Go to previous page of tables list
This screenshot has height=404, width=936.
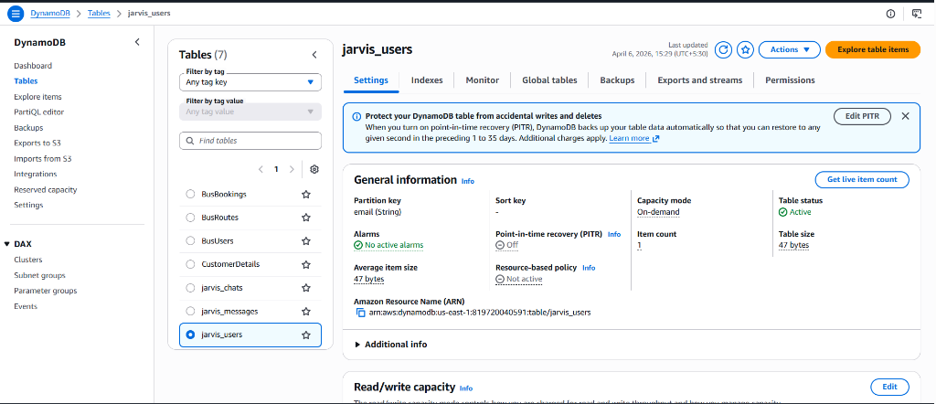[x=261, y=169]
